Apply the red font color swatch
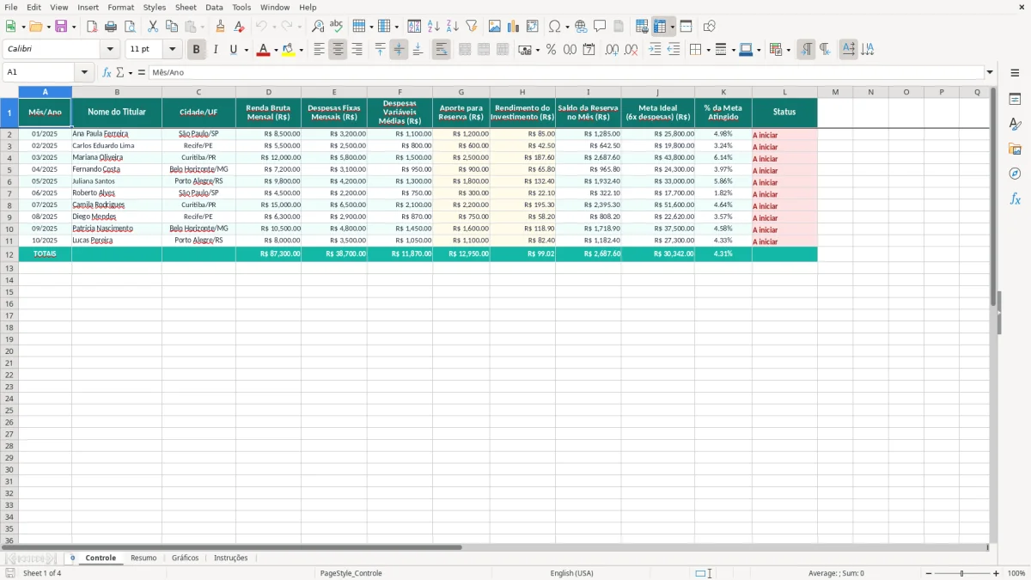This screenshot has width=1031, height=580. [x=263, y=50]
